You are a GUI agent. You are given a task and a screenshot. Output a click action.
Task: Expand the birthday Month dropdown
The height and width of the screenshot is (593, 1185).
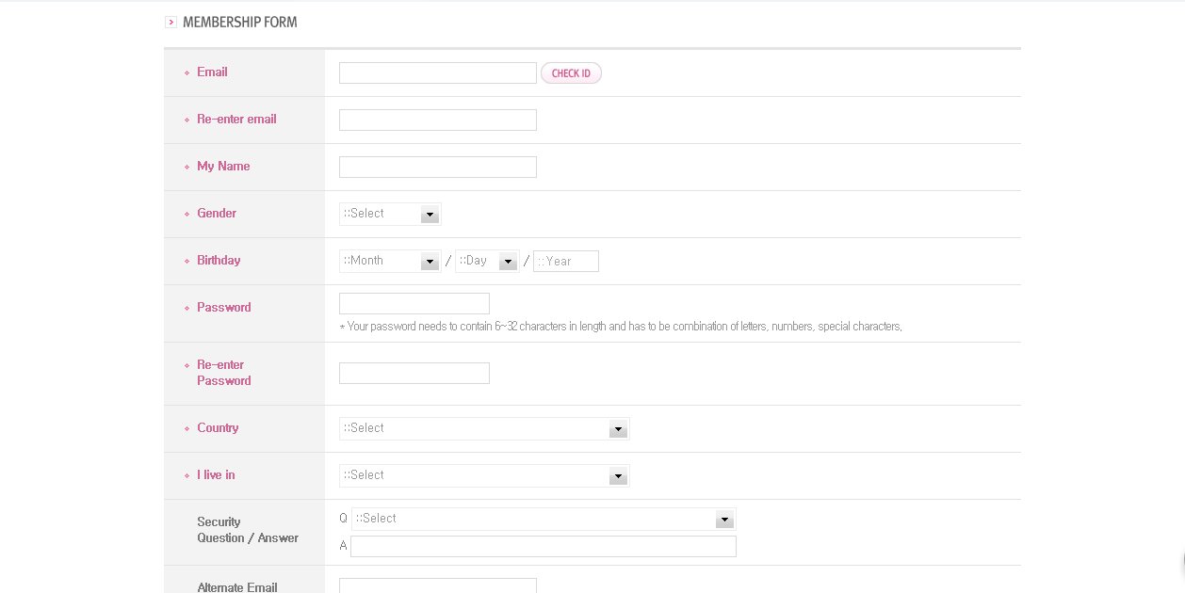coord(390,262)
